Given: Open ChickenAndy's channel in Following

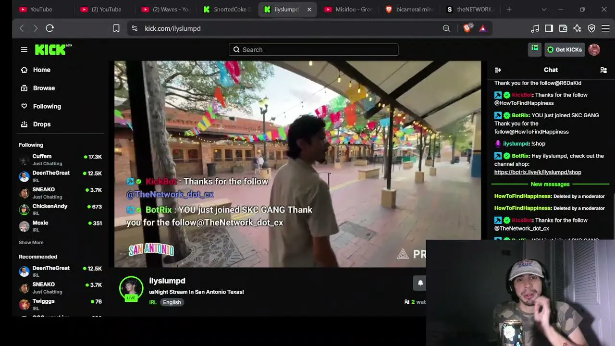Looking at the screenshot, I should (61, 210).
